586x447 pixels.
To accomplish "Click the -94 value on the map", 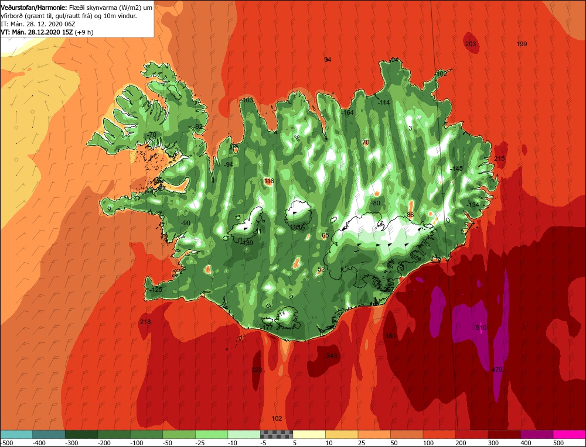I will pos(228,164).
